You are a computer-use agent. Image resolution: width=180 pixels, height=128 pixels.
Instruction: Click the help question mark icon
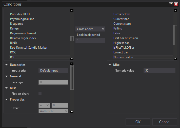171,4
